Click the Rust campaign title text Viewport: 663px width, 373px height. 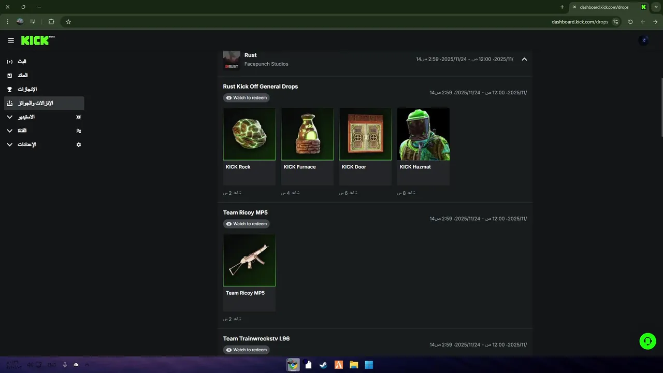click(251, 55)
